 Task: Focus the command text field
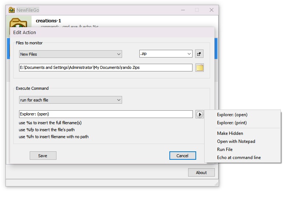pyautogui.click(x=106, y=114)
